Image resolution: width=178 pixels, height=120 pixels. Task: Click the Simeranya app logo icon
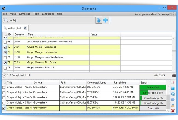coord(4,8)
